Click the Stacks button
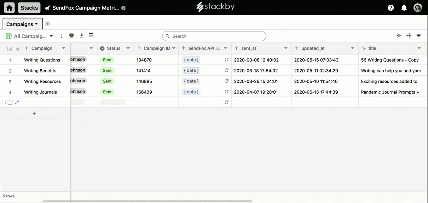Viewport: 428px width, 203px height. [x=29, y=8]
